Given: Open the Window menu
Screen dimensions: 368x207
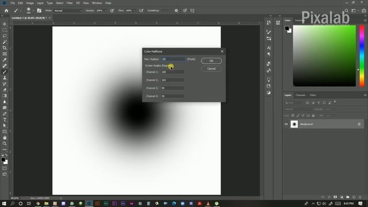Looking at the screenshot, I should tap(97, 3).
